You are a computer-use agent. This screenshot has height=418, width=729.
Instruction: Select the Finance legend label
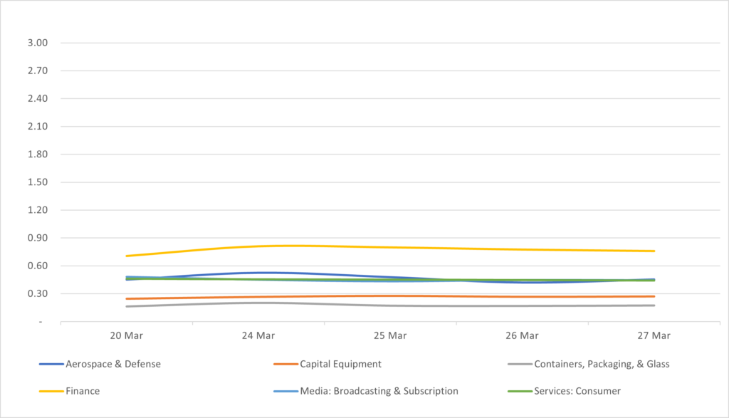tap(81, 391)
